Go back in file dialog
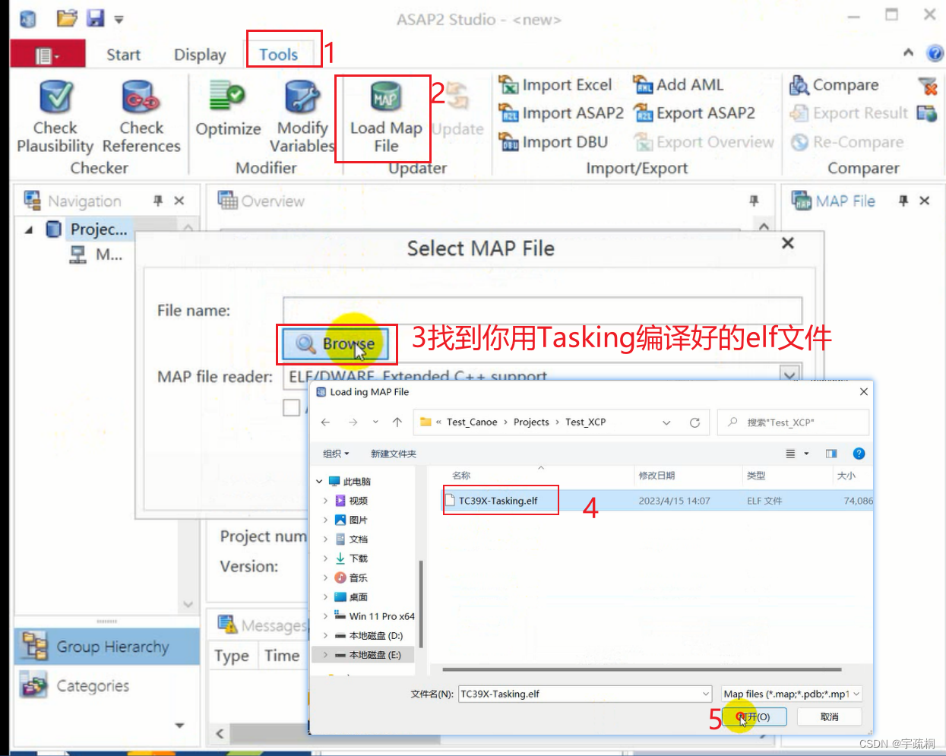The width and height of the screenshot is (946, 756). [325, 422]
